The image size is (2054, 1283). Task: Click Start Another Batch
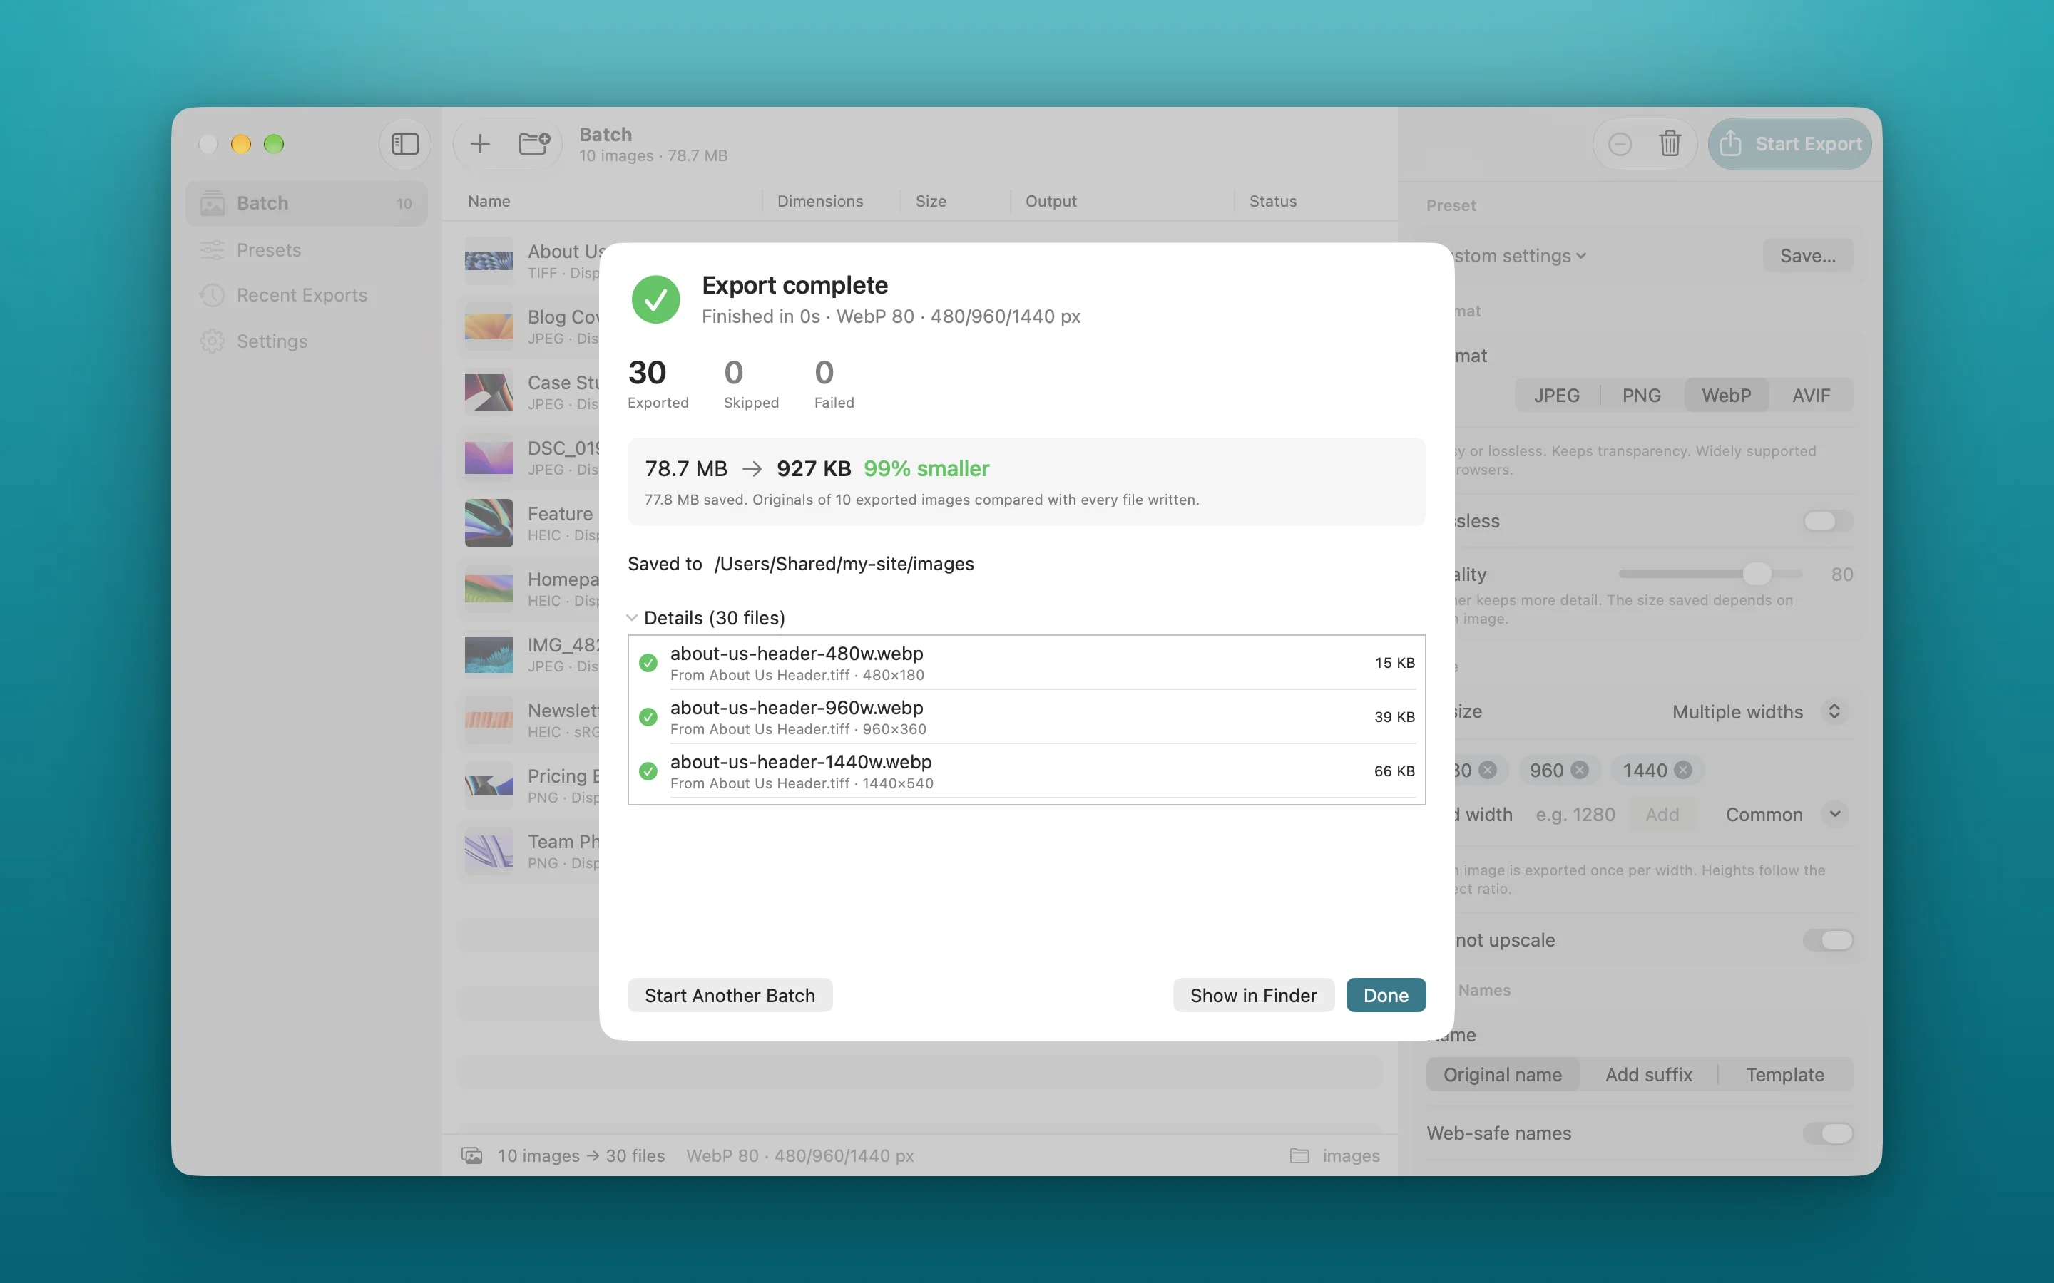point(730,995)
